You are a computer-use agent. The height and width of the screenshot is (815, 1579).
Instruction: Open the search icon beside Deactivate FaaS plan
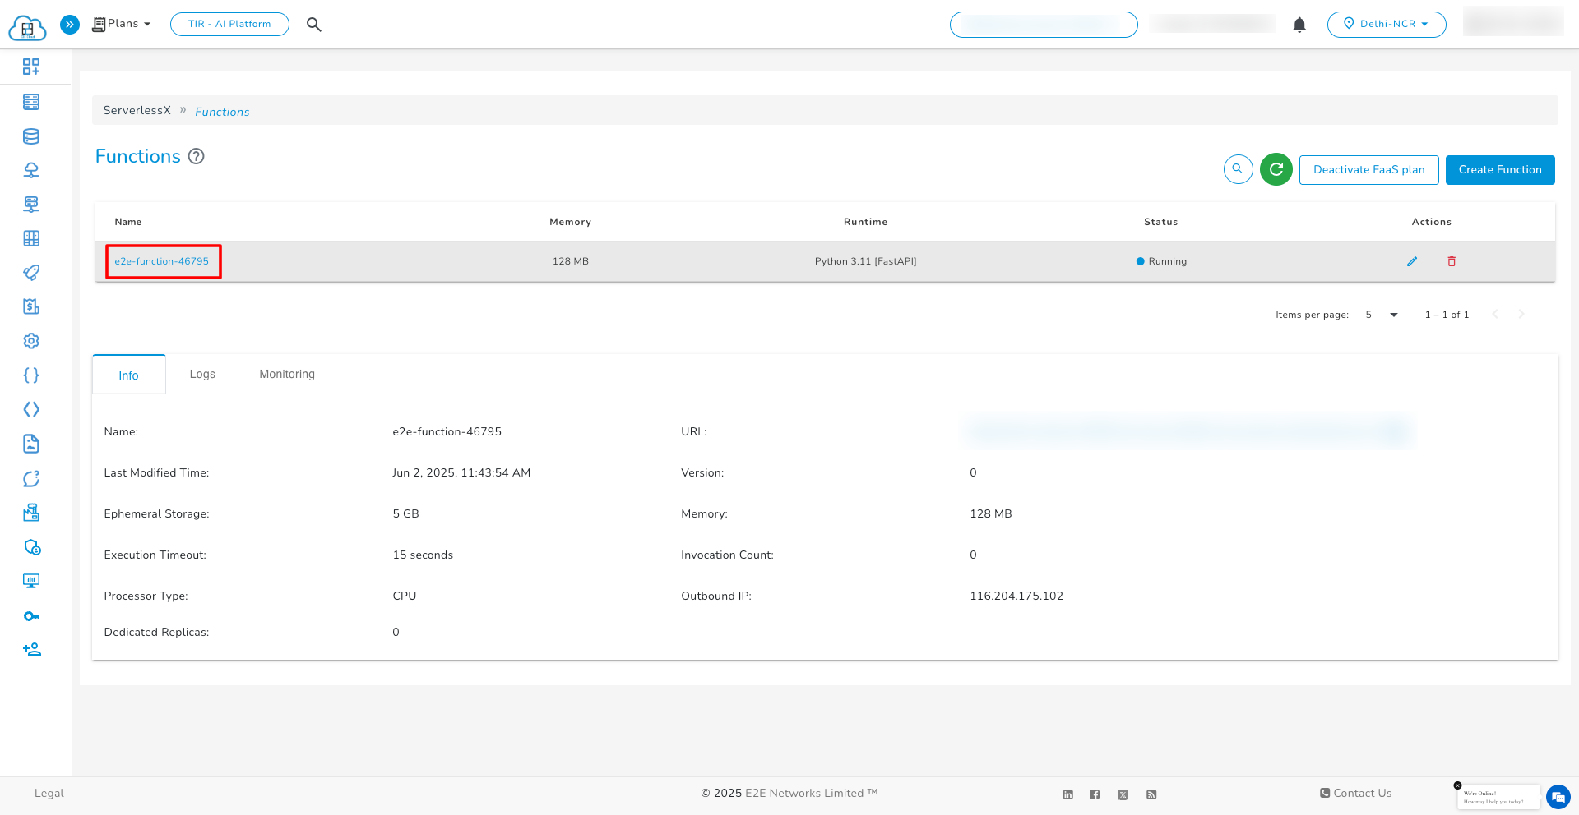pos(1238,169)
